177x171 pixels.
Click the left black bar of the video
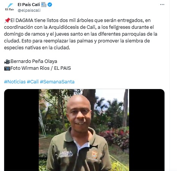pos(21,130)
